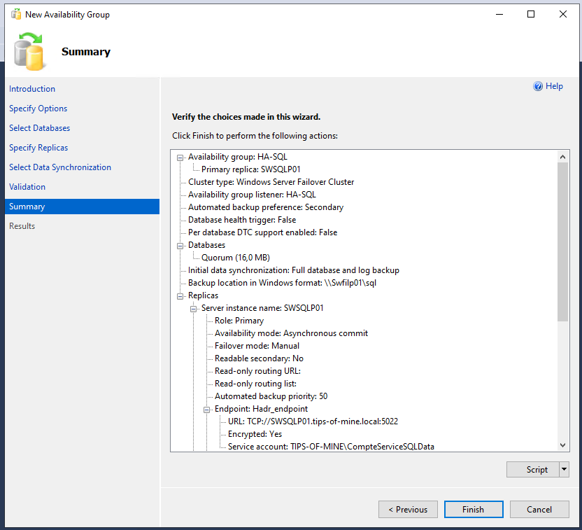The width and height of the screenshot is (582, 530).
Task: Select the Read-only routing URL row
Action: coord(257,371)
